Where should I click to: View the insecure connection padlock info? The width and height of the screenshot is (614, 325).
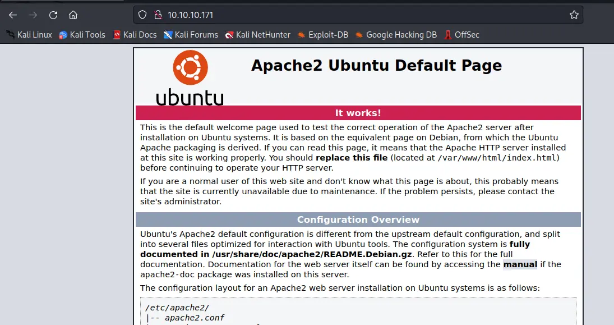[x=158, y=15]
